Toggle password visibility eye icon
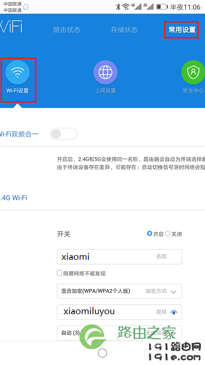205x365 pixels. click(174, 313)
